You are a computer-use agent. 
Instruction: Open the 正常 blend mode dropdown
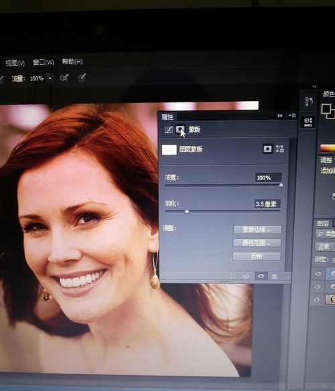pyautogui.click(x=324, y=247)
